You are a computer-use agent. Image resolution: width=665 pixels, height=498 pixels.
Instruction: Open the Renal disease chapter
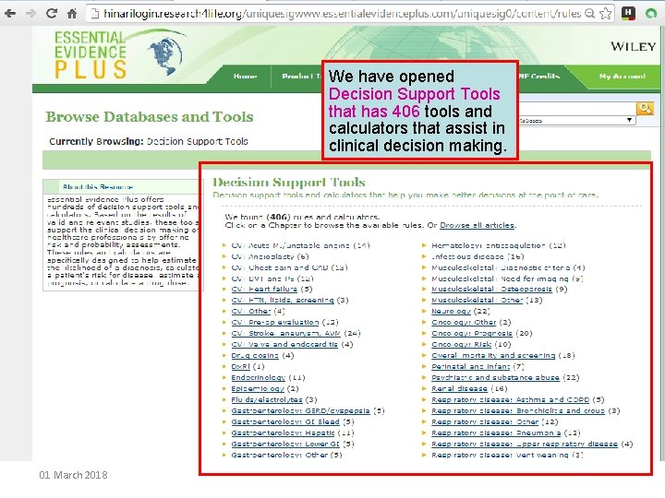[460, 388]
